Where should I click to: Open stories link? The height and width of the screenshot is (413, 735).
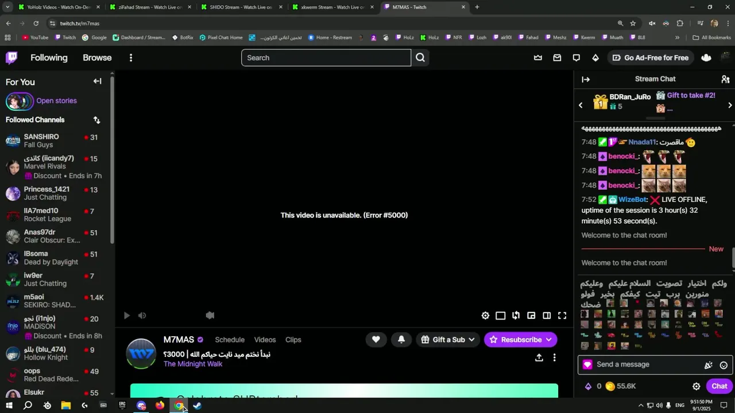[56, 100]
